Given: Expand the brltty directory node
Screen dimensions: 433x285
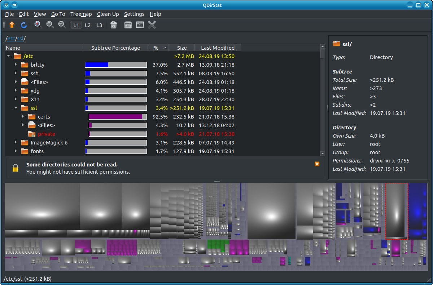Looking at the screenshot, I should pos(16,65).
